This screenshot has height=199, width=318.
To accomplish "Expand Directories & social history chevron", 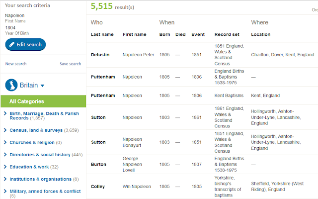I will [x=5, y=155].
